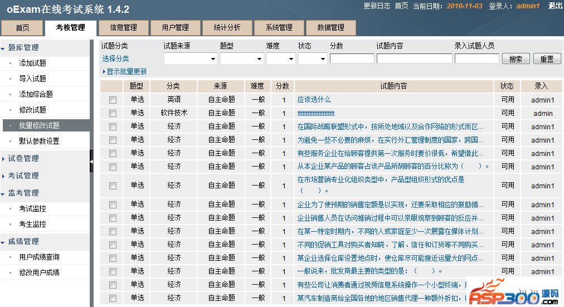The width and height of the screenshot is (564, 307).
Task: Open 考试监控 in the sidebar
Action: click(33, 209)
